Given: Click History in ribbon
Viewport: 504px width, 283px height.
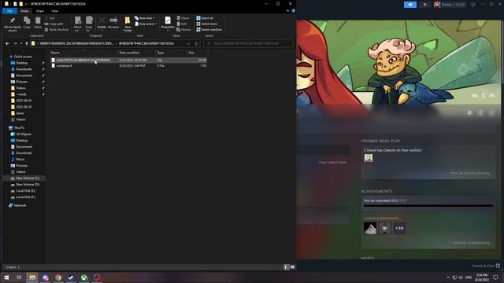Looking at the screenshot, I should pyautogui.click(x=183, y=30).
